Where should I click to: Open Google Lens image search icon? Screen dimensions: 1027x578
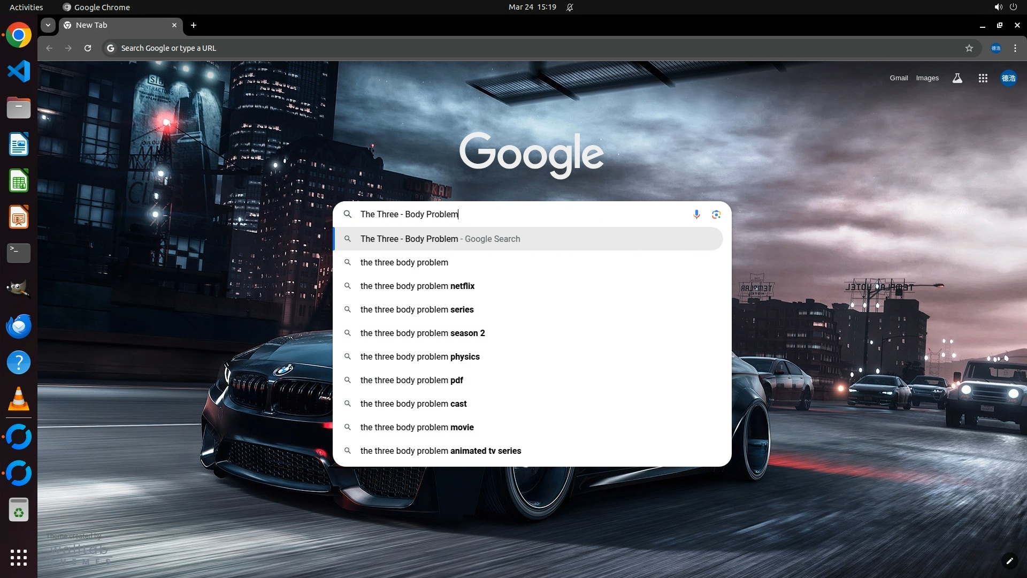[x=716, y=214]
